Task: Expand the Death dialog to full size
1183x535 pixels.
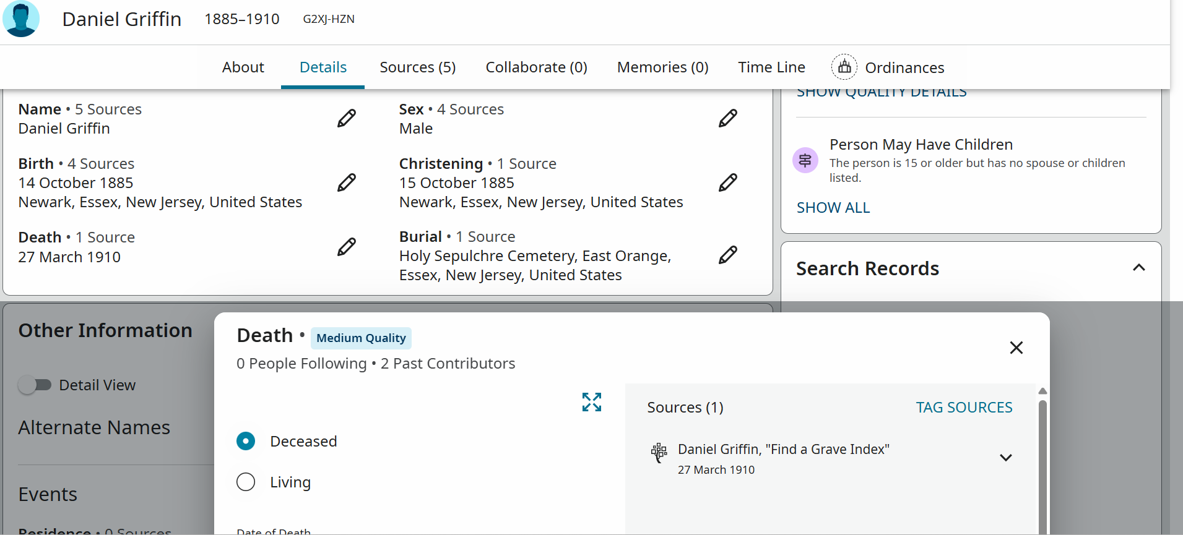Action: [x=592, y=402]
